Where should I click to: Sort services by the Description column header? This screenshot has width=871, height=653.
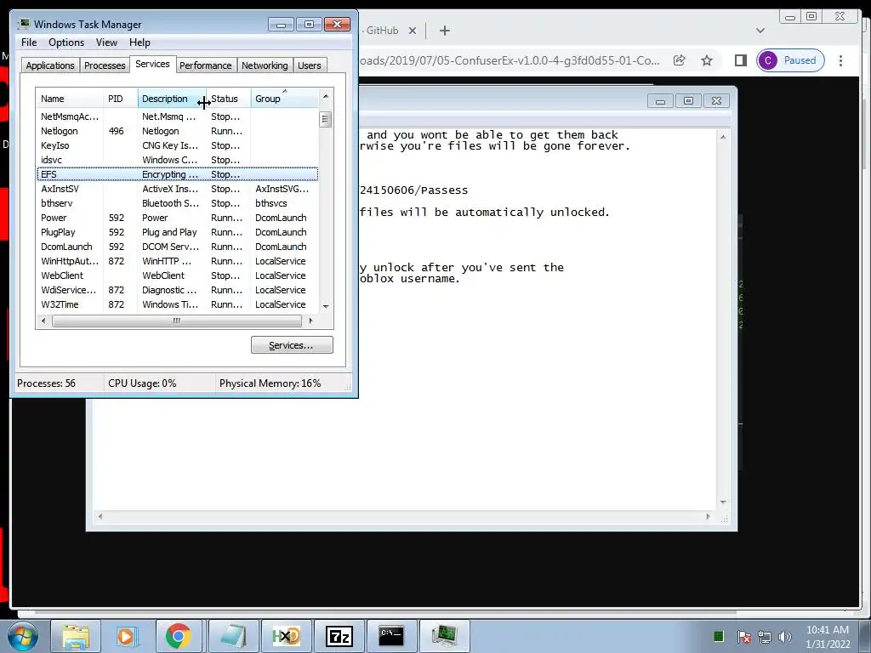click(x=171, y=99)
